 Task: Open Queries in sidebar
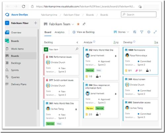[x=15, y=77]
